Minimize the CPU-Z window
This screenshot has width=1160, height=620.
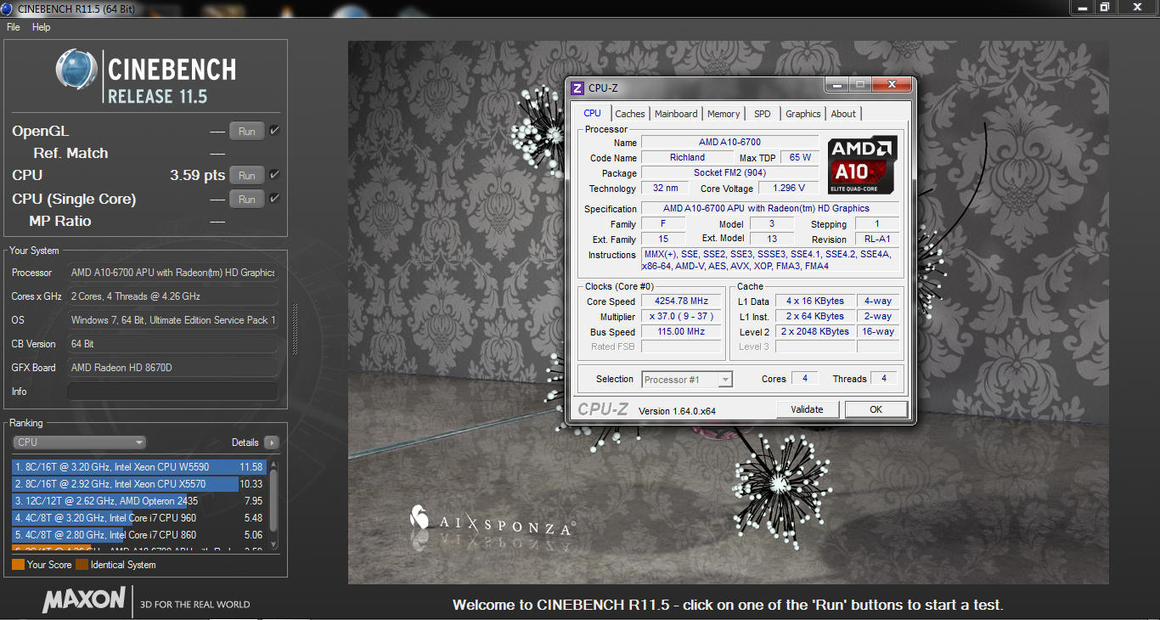click(836, 85)
